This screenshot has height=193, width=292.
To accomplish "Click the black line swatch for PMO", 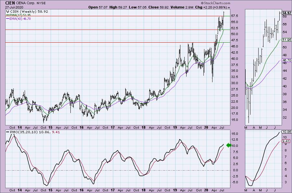I will (x=8, y=132).
